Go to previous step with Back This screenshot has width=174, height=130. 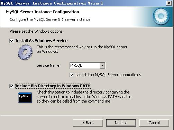point(88,123)
